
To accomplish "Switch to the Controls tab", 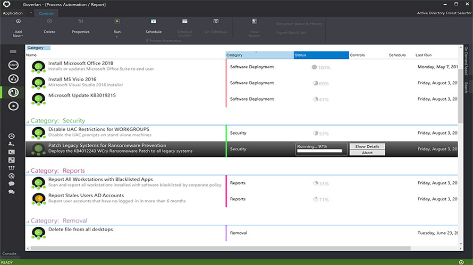I will [46, 13].
